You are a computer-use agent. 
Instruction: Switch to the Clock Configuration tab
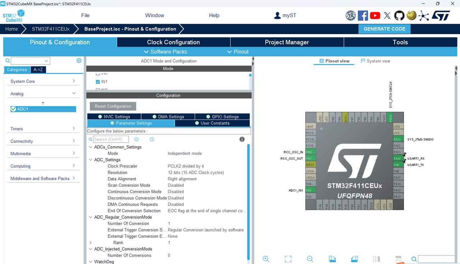pos(174,42)
